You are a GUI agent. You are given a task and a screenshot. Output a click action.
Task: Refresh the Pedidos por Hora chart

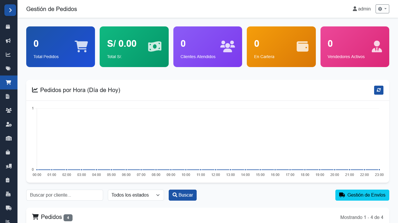[x=378, y=90]
